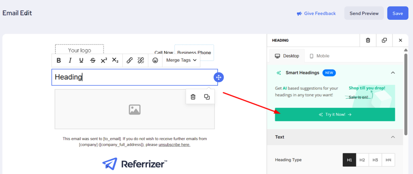413x174 pixels.
Task: Click the Try it Now button
Action: [335, 115]
